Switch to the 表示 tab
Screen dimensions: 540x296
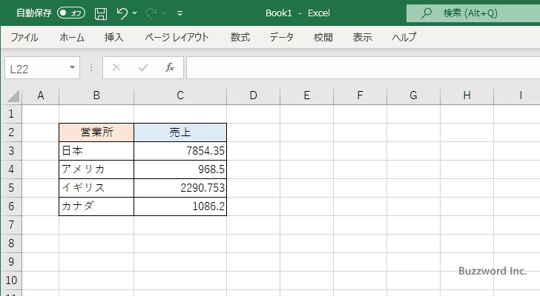(362, 37)
